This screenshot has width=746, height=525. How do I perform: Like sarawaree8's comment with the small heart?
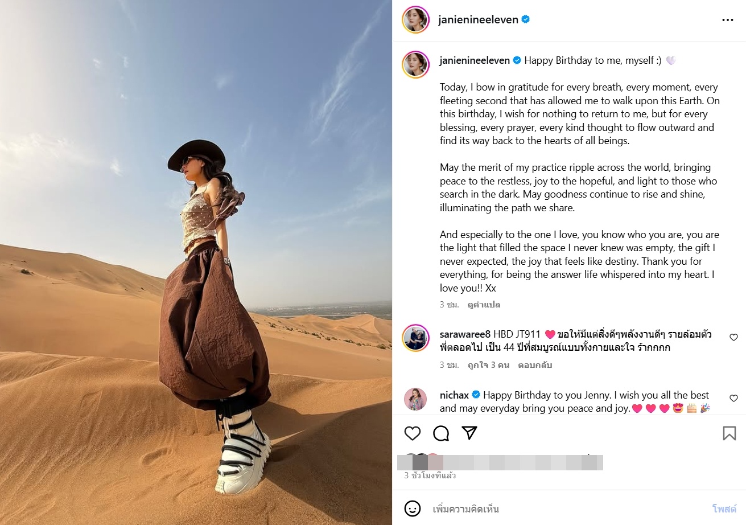pyautogui.click(x=733, y=337)
